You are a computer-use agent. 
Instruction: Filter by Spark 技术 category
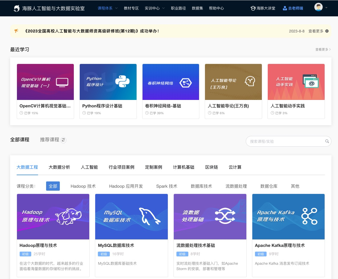tap(167, 186)
